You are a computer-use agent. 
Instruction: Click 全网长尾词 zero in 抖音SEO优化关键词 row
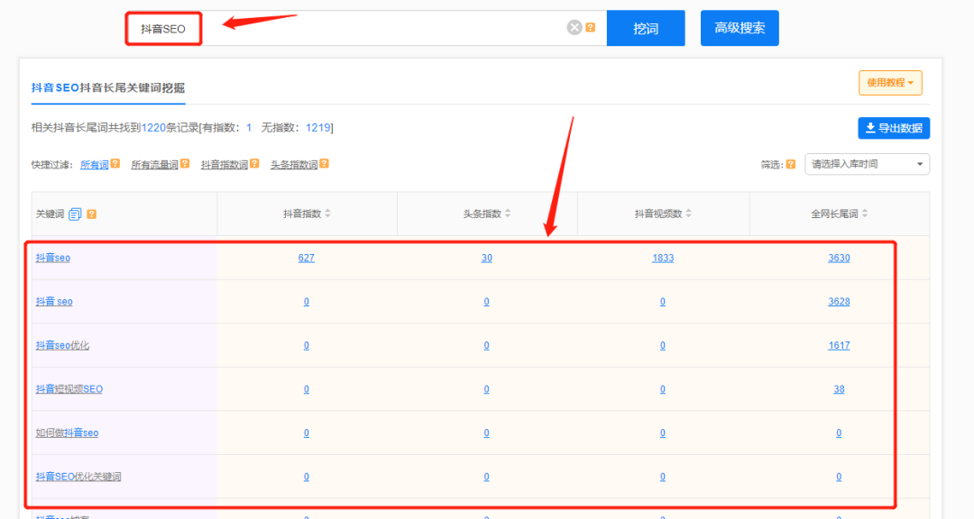(x=839, y=476)
